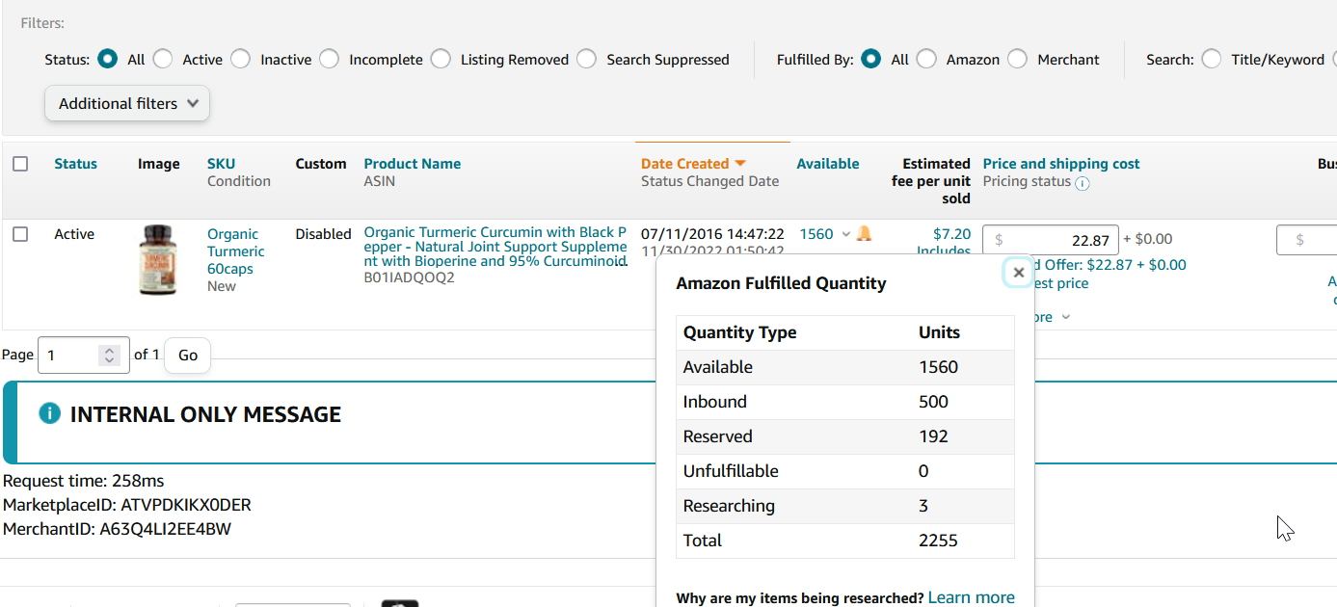Sort by the Status column header
The height and width of the screenshot is (607, 1337).
pos(75,164)
